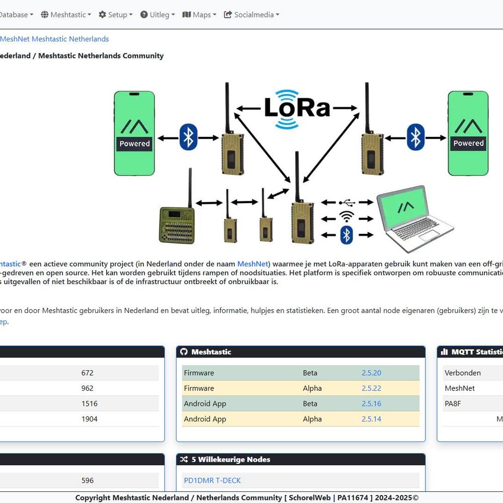The image size is (503, 503).
Task: Open the PD1DMR T-DECK node link
Action: pos(212,480)
